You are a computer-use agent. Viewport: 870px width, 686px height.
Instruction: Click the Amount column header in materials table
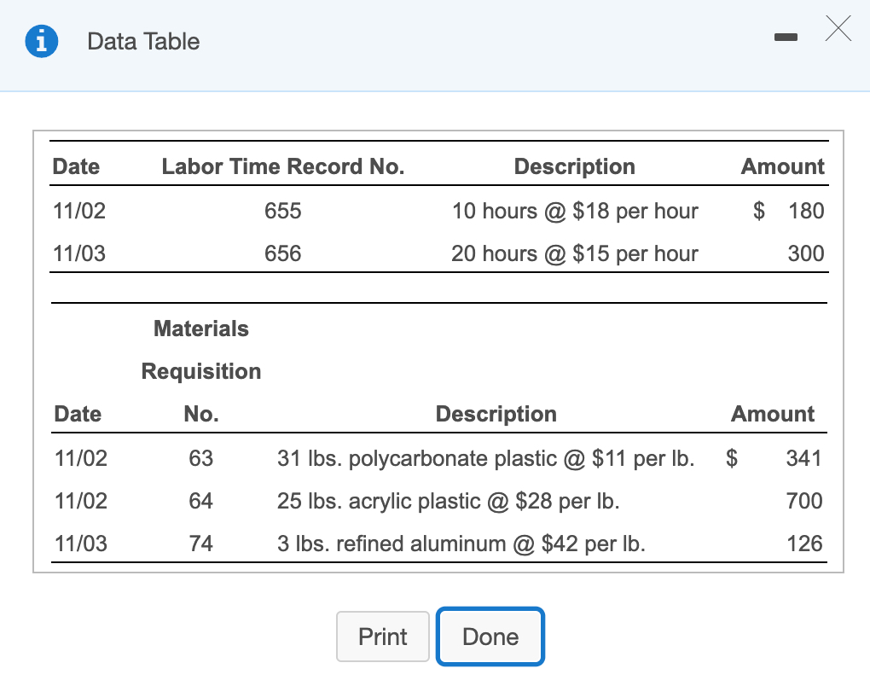coord(773,414)
